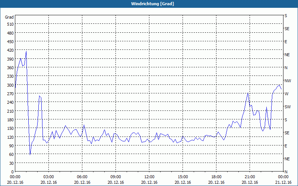This screenshot has height=186, width=298.
Task: Click the 330 y-axis tick label
Action: tap(11, 76)
